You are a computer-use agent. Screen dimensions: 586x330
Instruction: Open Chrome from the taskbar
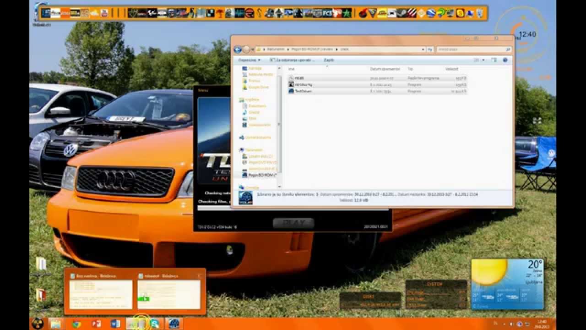point(76,324)
